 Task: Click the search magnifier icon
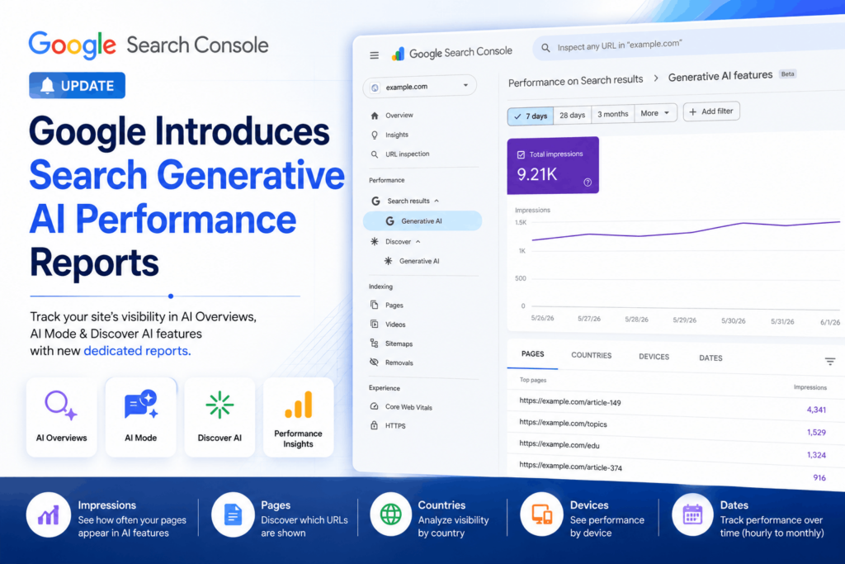[545, 48]
